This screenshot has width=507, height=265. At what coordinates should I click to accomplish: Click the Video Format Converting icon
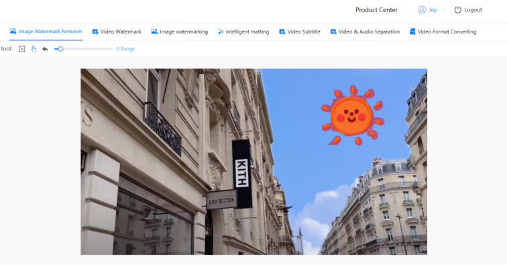[x=412, y=32]
